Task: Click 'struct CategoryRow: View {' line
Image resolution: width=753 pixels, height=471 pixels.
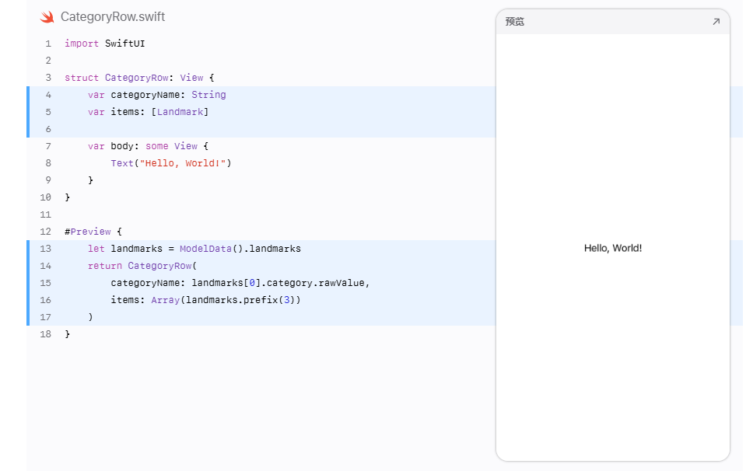Action: [x=139, y=78]
